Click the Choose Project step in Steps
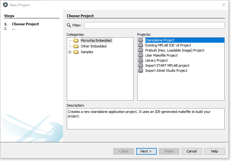Screen dimensions: 231x161 tap(25, 24)
